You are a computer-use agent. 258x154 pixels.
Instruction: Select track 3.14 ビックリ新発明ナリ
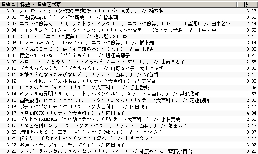[x=129, y=94]
